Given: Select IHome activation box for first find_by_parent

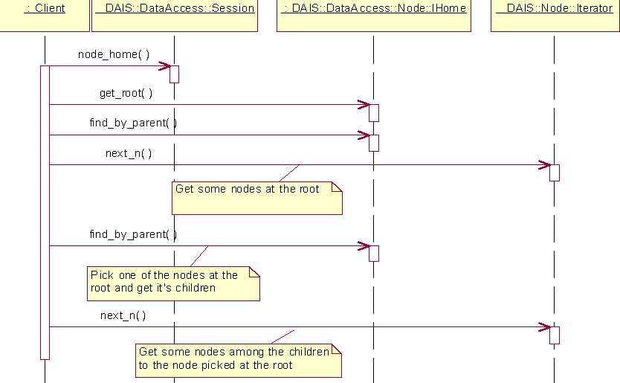Looking at the screenshot, I should pyautogui.click(x=374, y=144).
